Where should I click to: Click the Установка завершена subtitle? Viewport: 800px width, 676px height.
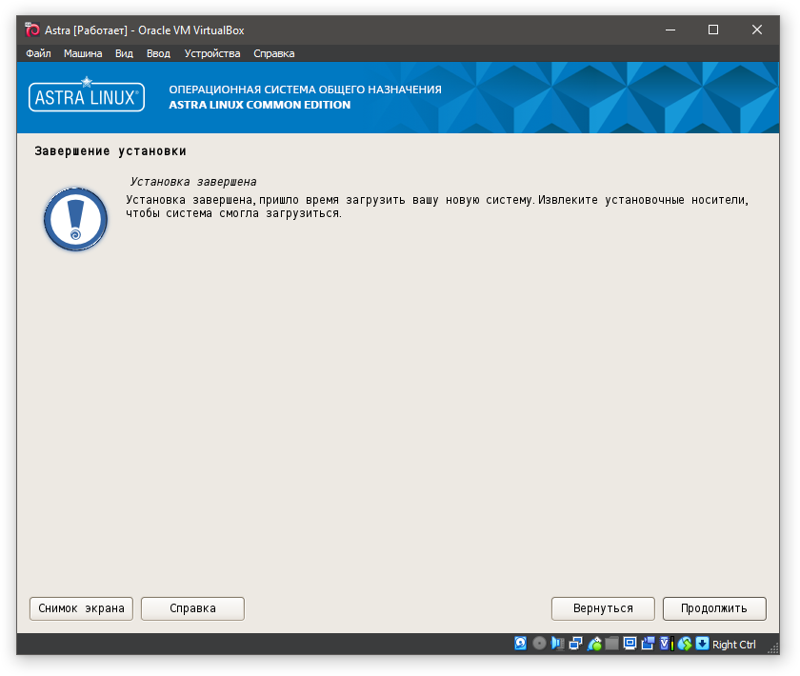pos(193,182)
